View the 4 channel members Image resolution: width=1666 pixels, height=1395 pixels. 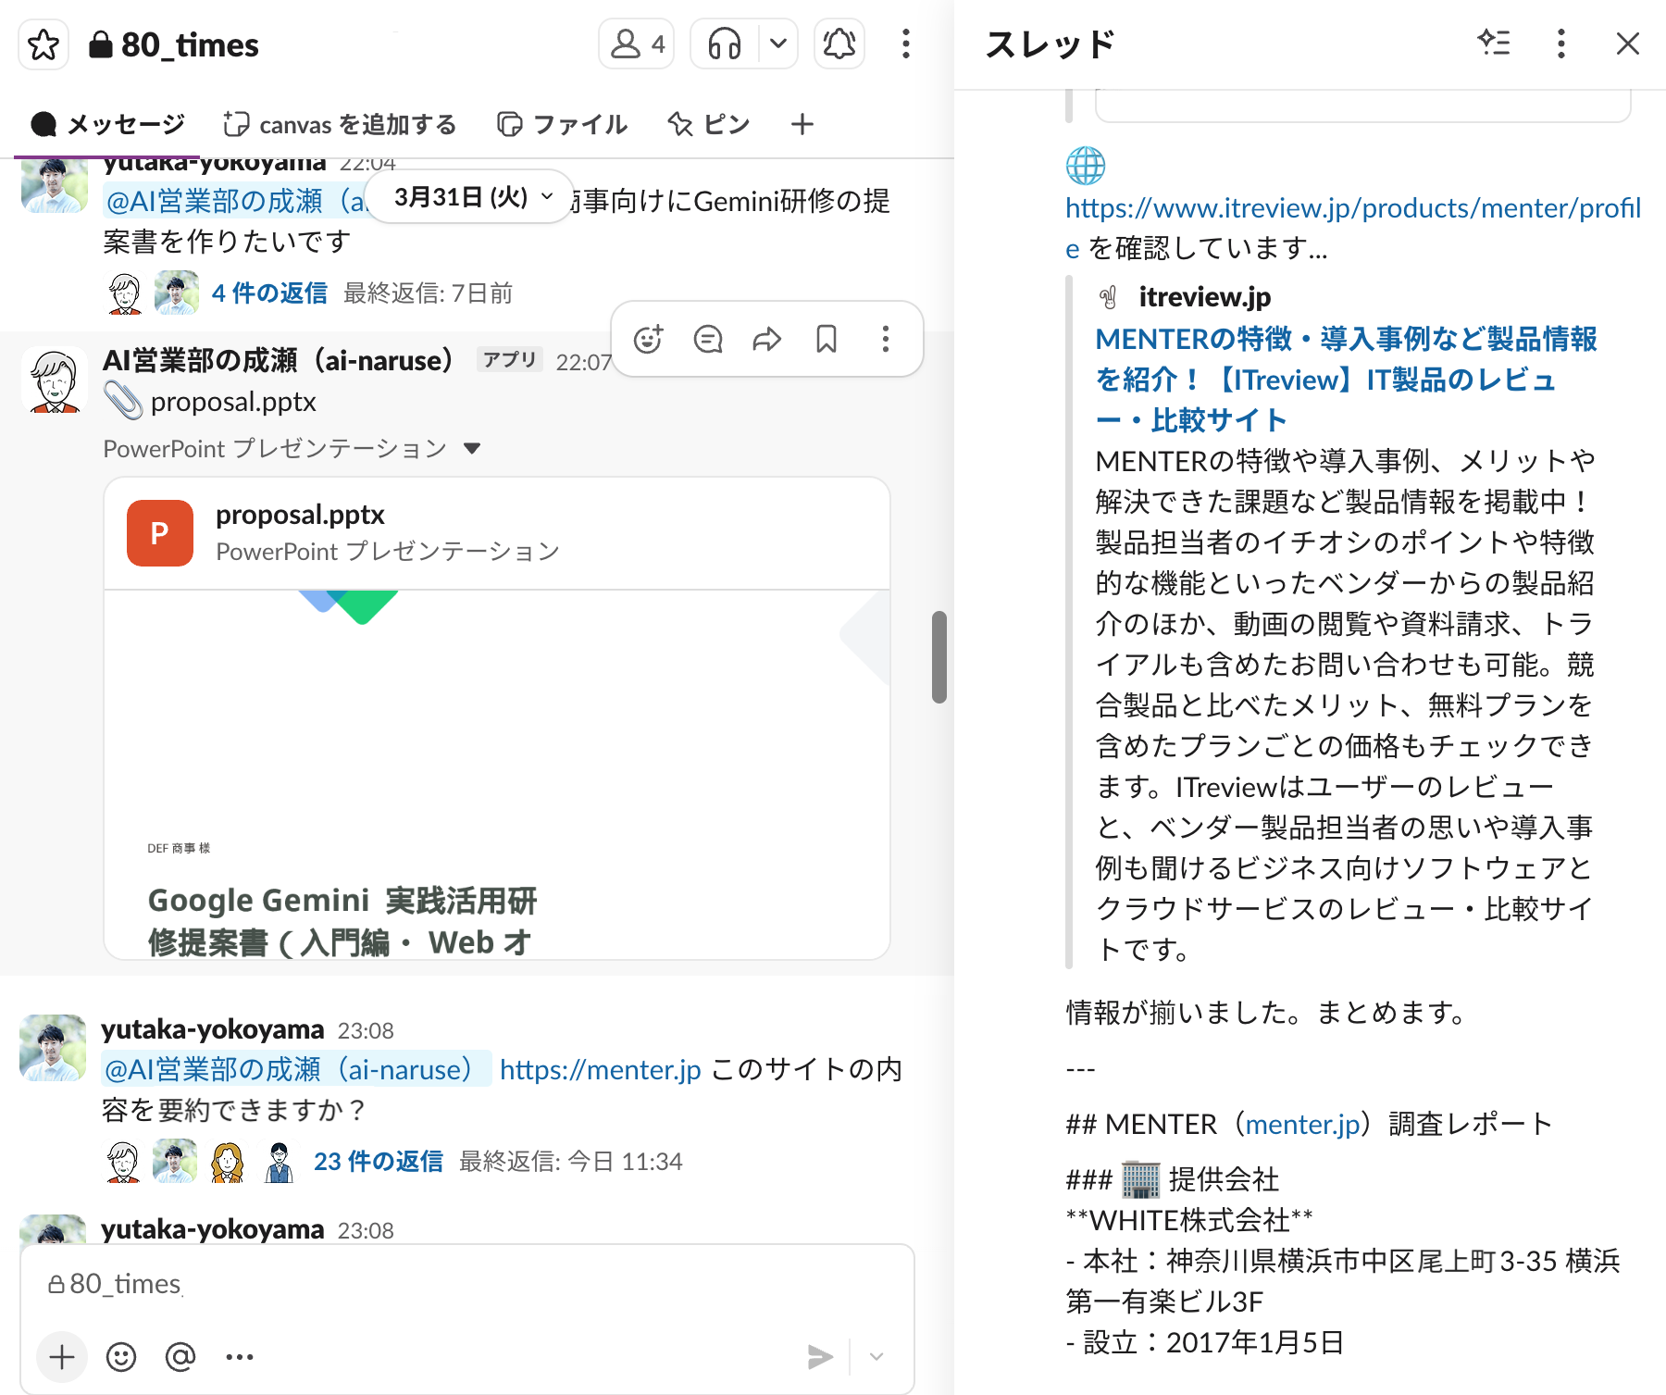(x=637, y=44)
